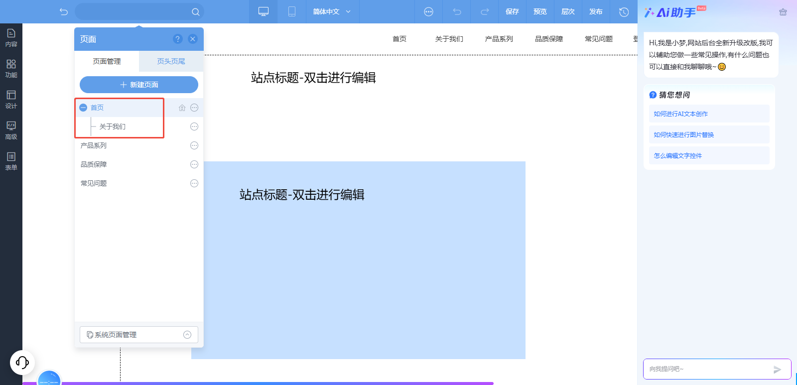Viewport: 797px width, 385px height.
Task: Ask 怎么编辑文字控件 suggested question
Action: pos(709,155)
